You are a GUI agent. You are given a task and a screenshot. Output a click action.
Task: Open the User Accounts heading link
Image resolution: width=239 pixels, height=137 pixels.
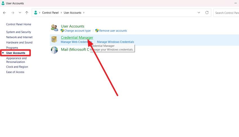point(73,26)
